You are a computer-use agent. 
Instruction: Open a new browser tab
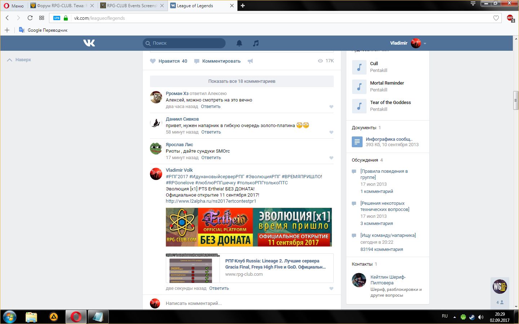coord(243,6)
